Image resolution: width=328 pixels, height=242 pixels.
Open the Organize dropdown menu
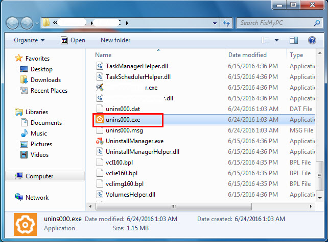pos(29,40)
